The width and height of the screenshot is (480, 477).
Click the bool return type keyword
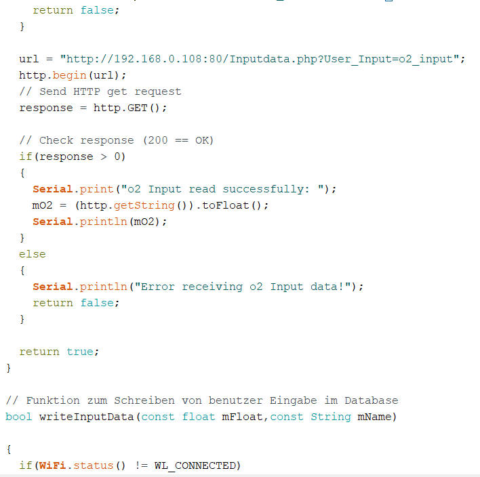[x=18, y=417]
